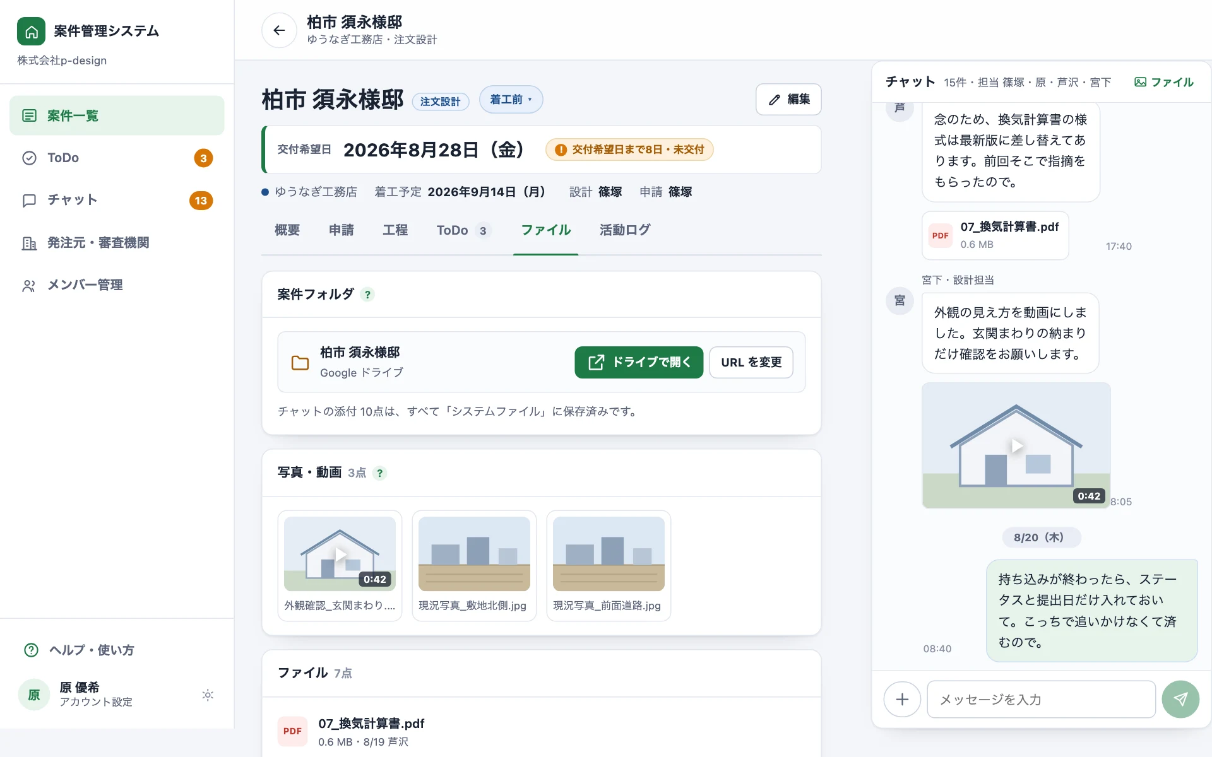Click the send message button
This screenshot has height=757, width=1212.
1180,699
